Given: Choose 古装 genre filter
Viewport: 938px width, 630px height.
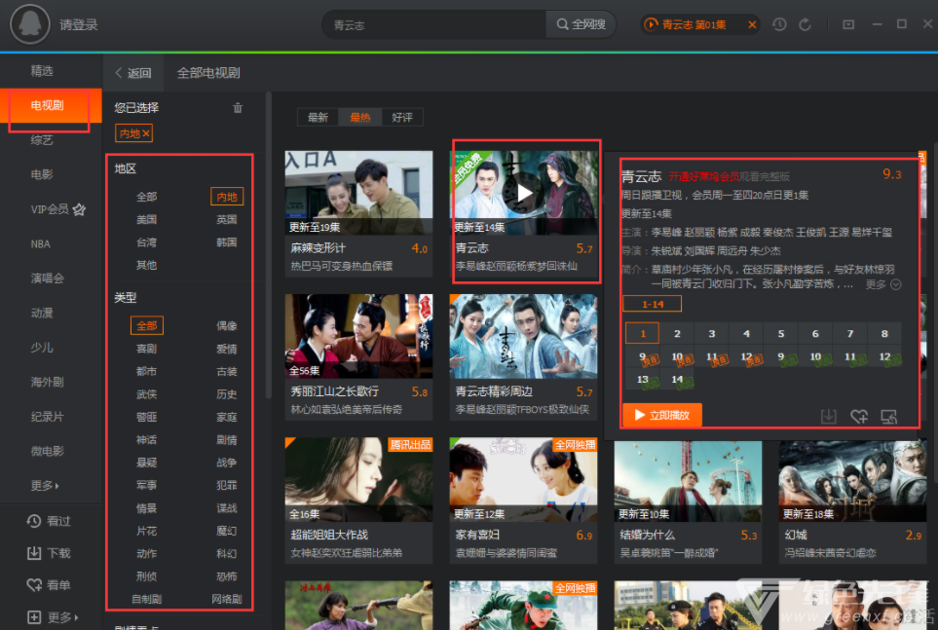Looking at the screenshot, I should tap(227, 372).
